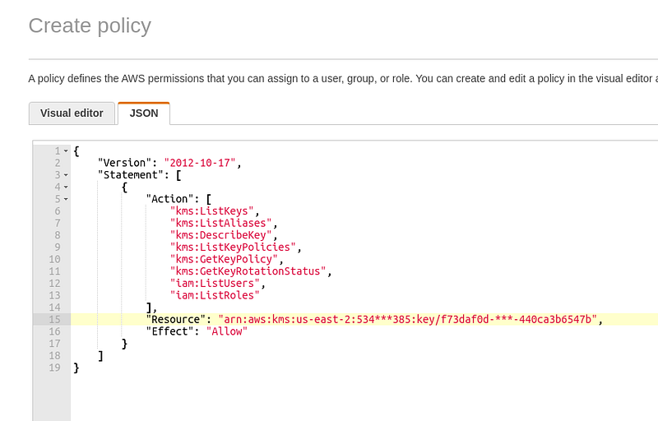Image resolution: width=658 pixels, height=421 pixels.
Task: Collapse the Statement array fold arrow on line 3
Action: (66, 175)
